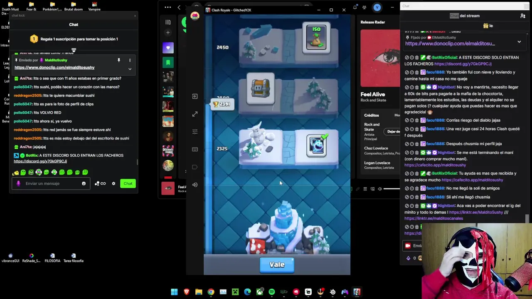Open Spotify friend activity icon
Screen dimensions: 532x299
click(x=365, y=7)
